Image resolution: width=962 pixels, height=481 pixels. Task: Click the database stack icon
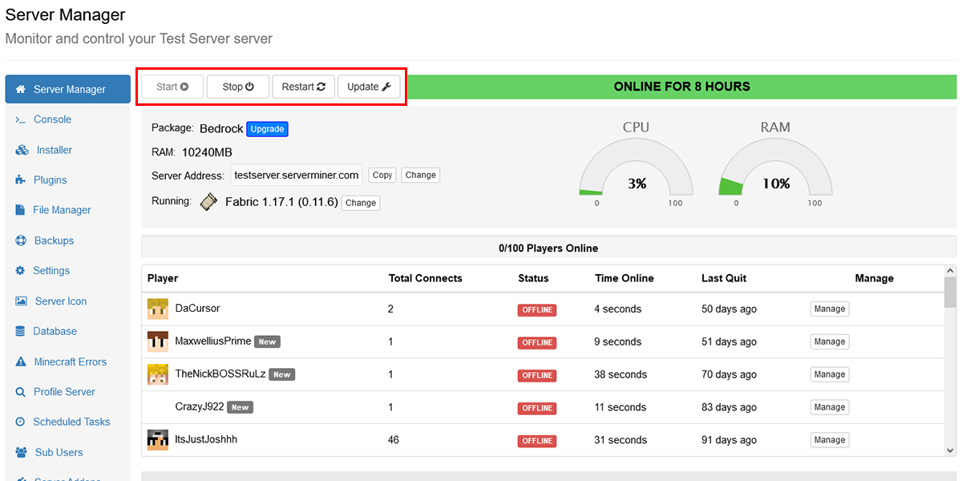(20, 331)
